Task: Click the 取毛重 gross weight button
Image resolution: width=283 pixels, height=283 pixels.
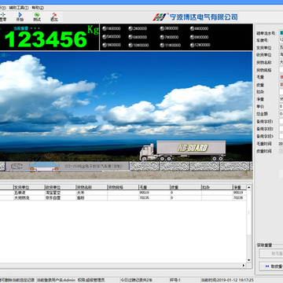Action: point(271,253)
